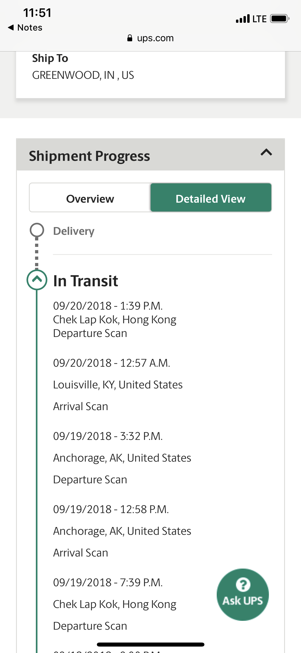Tap the Delivery milestone circle
This screenshot has width=301, height=653.
click(x=37, y=230)
